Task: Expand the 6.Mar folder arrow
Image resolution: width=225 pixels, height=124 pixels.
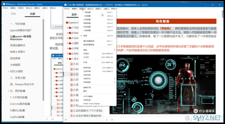Action: 68,33
